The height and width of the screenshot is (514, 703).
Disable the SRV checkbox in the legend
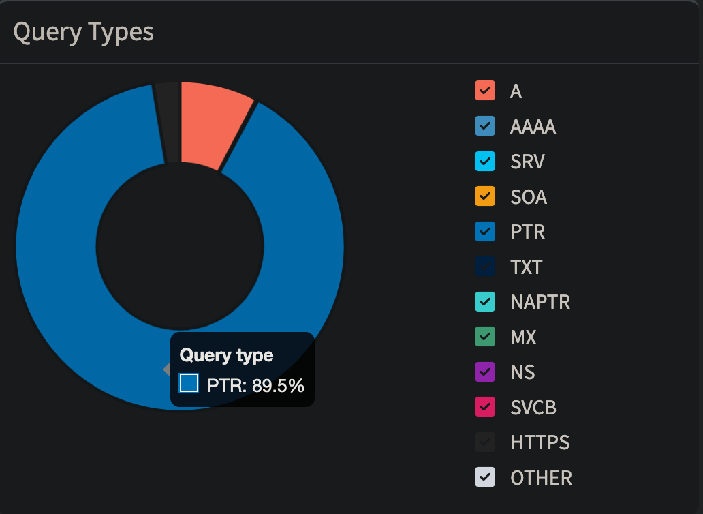[x=484, y=162]
